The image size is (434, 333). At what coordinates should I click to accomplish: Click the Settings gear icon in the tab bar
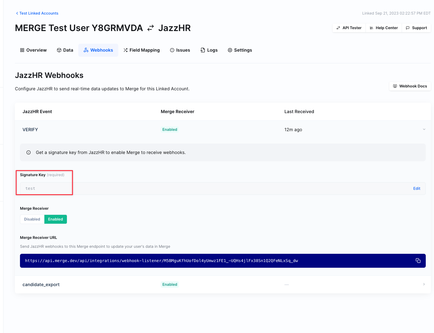[230, 50]
